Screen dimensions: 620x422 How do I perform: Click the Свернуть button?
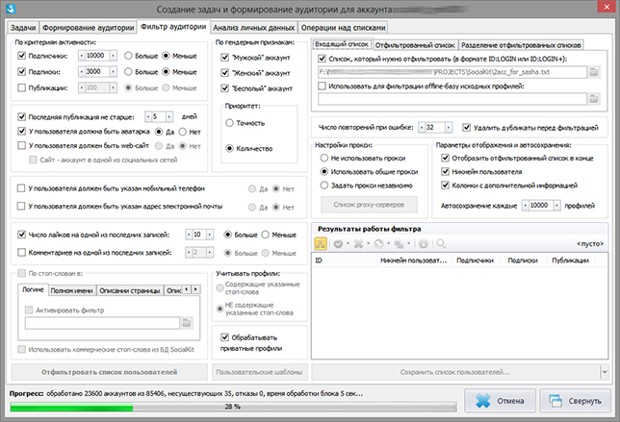[576, 401]
